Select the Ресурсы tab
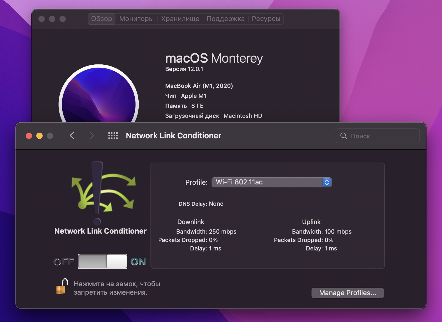 click(266, 19)
